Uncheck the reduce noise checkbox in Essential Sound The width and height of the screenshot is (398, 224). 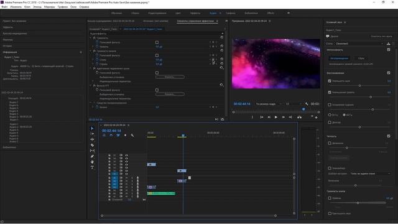[330, 81]
